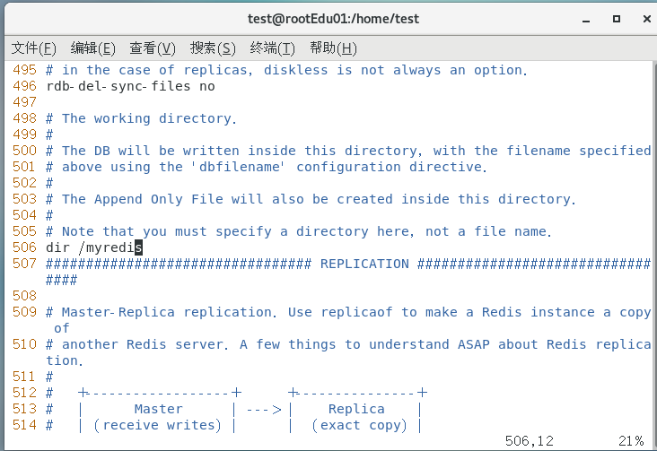Click the 'Master' box in diagram
Viewport: 657px width, 451px height.
pyautogui.click(x=158, y=409)
